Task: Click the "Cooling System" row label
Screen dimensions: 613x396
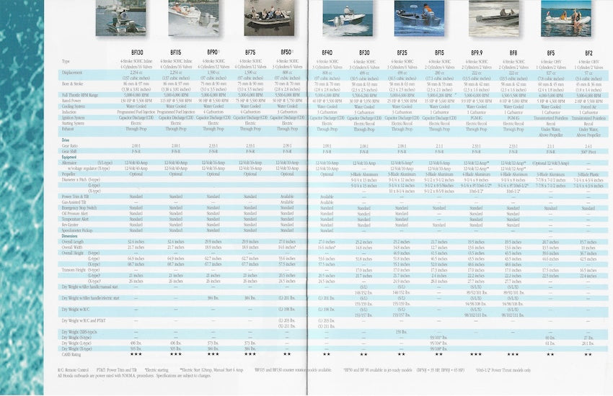Action: point(73,106)
